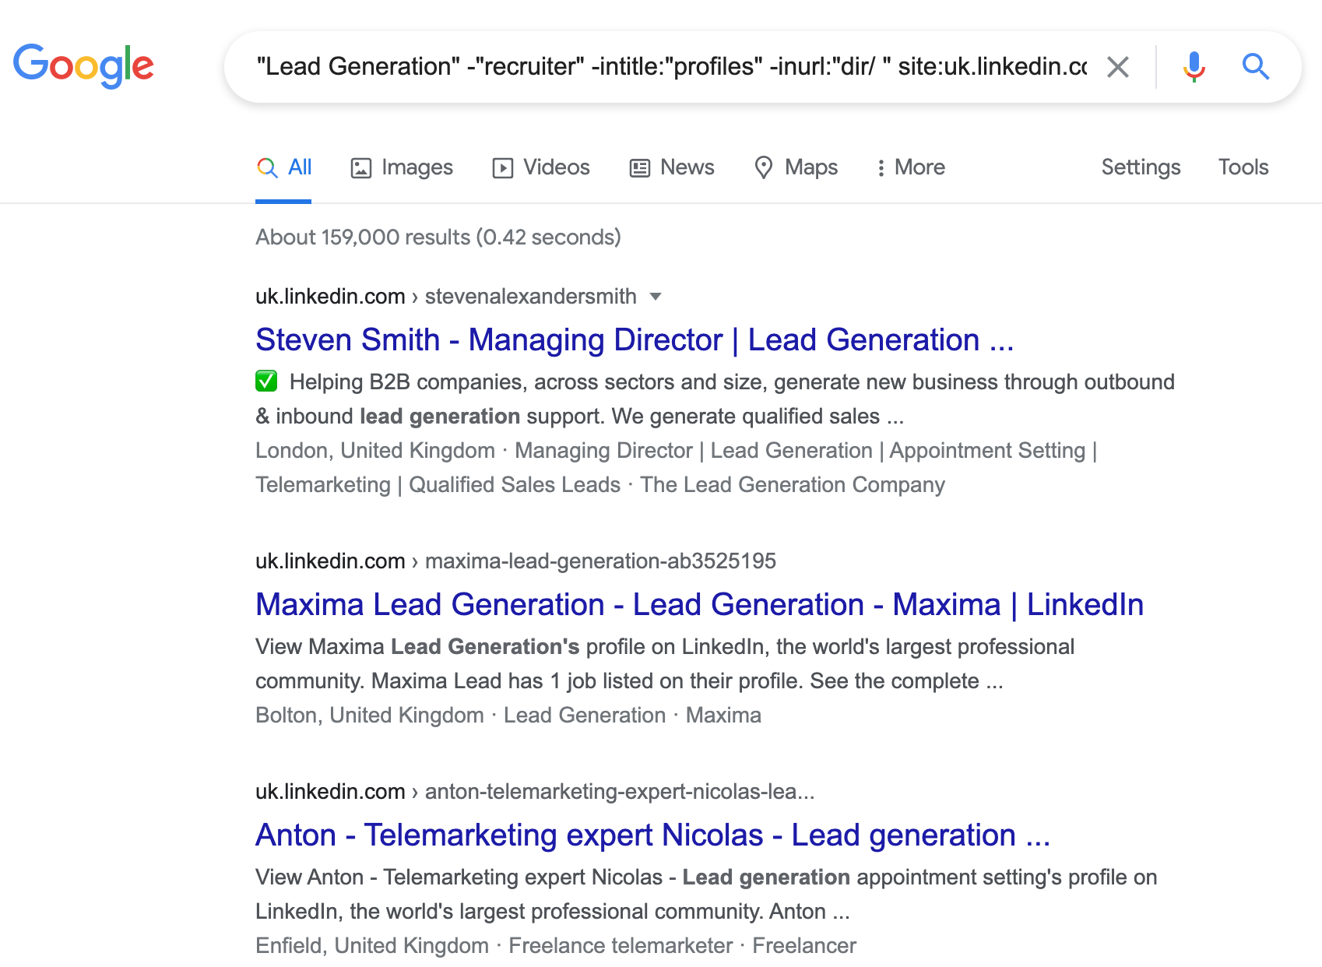Open Maxima Lead Generation LinkedIn result
Viewport: 1322px width, 967px height.
pos(699,605)
